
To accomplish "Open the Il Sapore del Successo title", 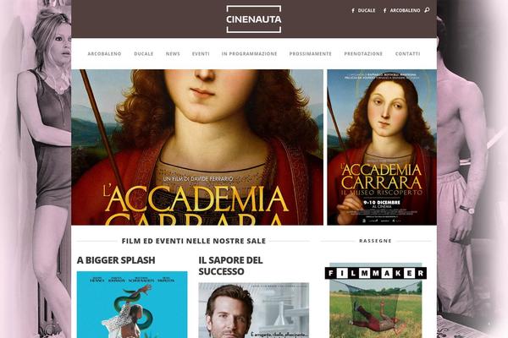I will tap(230, 266).
